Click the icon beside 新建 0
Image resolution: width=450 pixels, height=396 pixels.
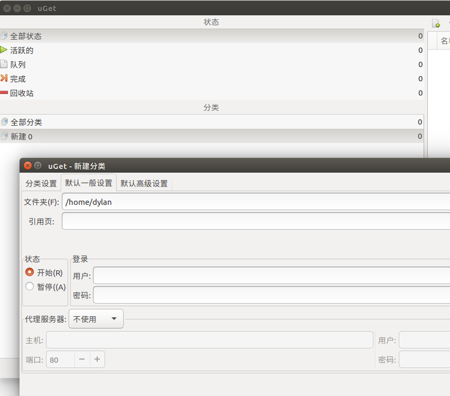4,136
